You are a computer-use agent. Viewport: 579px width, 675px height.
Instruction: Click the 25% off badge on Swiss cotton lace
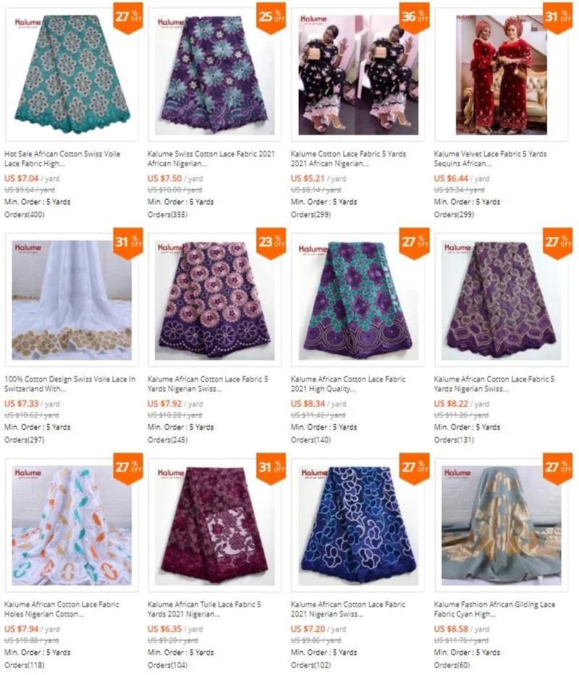point(271,18)
